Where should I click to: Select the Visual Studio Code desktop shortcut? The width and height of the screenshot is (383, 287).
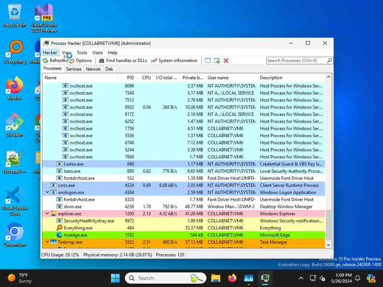15,201
